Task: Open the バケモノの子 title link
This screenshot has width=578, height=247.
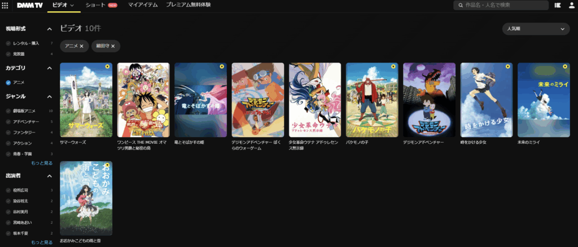Action: click(358, 142)
